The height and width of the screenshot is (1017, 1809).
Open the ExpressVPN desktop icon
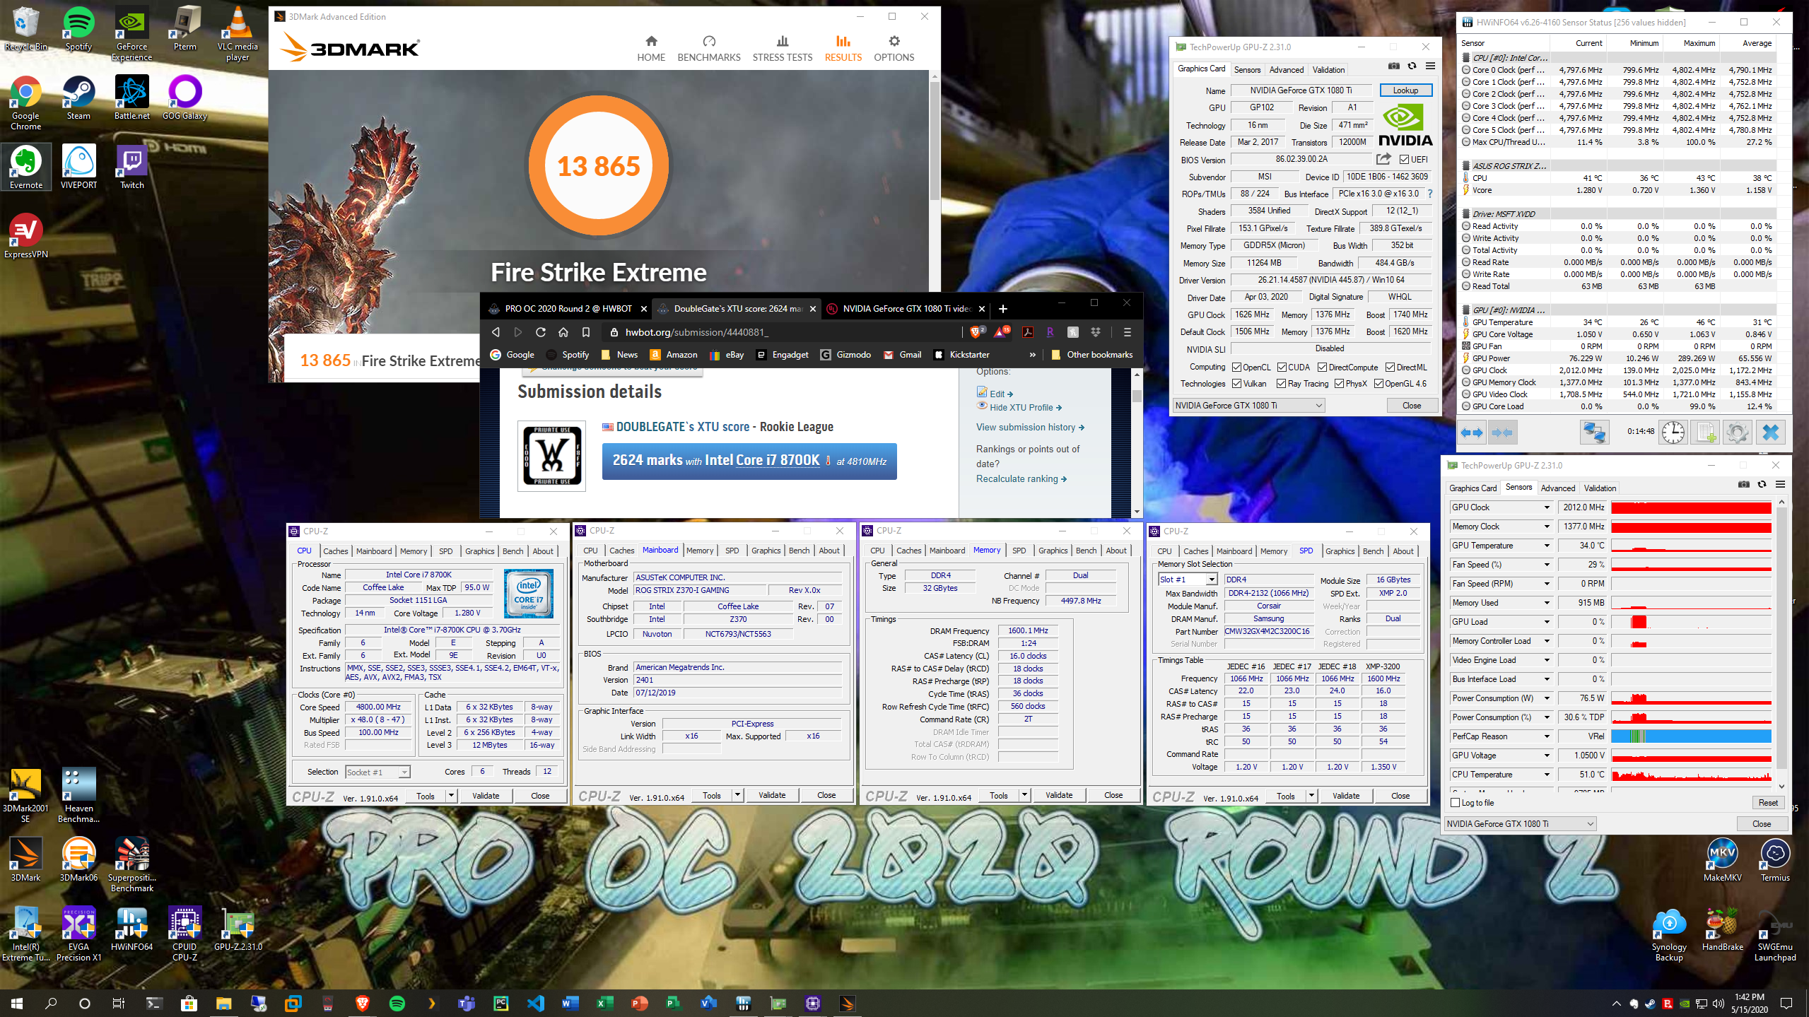click(26, 237)
